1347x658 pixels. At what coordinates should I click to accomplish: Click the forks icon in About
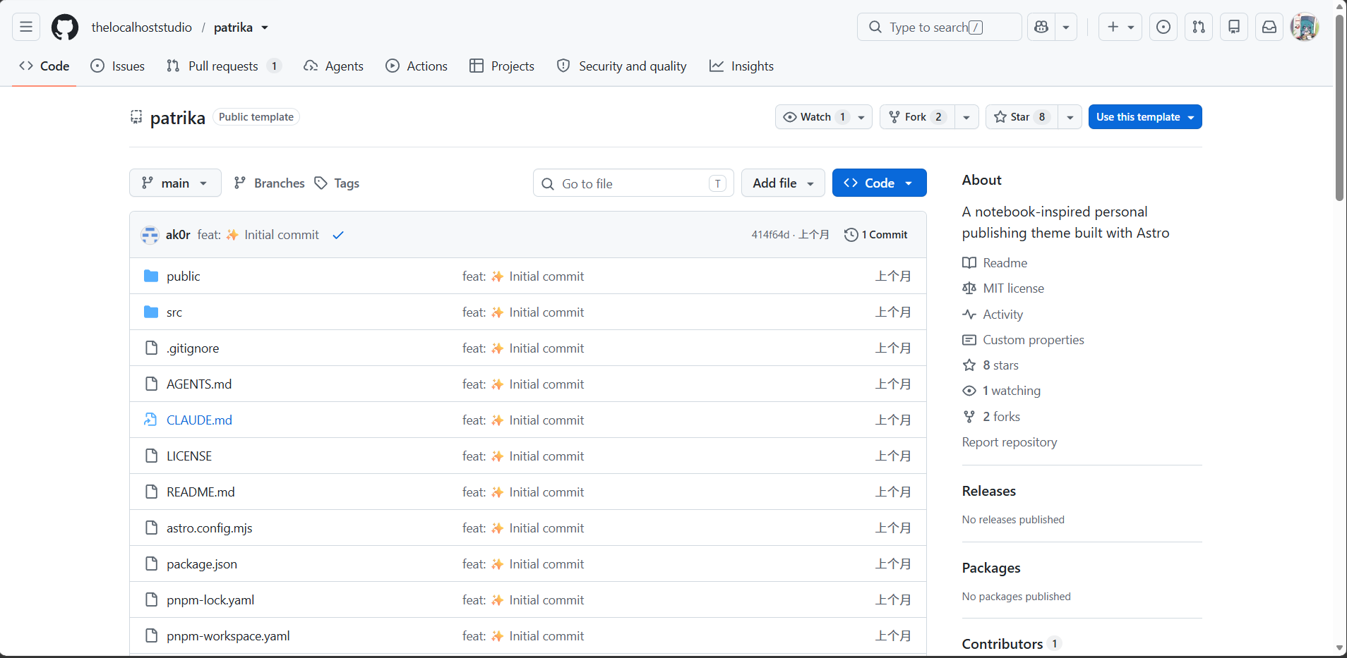click(969, 417)
